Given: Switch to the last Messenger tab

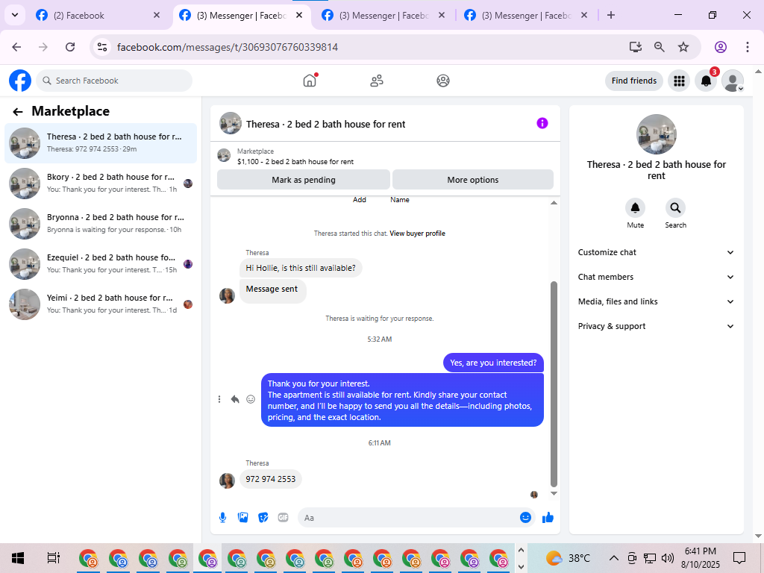Looking at the screenshot, I should pos(526,16).
